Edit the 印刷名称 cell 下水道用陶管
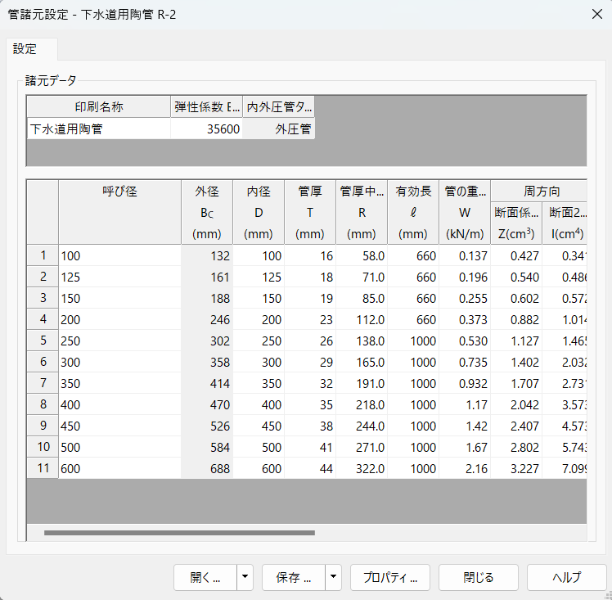 [98, 129]
